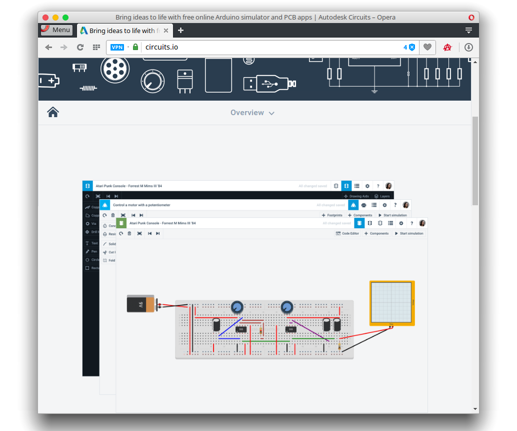Image resolution: width=517 pixels, height=431 pixels.
Task: Click the zoom-to-fit icon in the motor project toolbar
Action: pos(124,215)
